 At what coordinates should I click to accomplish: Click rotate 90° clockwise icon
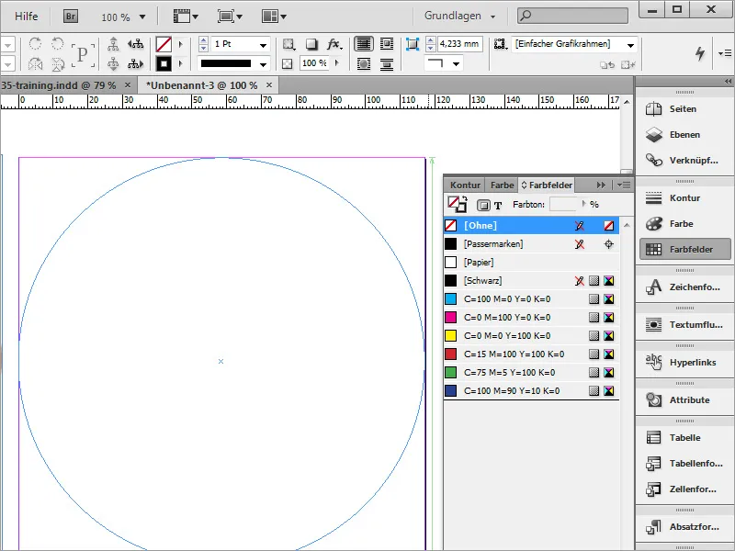coord(35,44)
